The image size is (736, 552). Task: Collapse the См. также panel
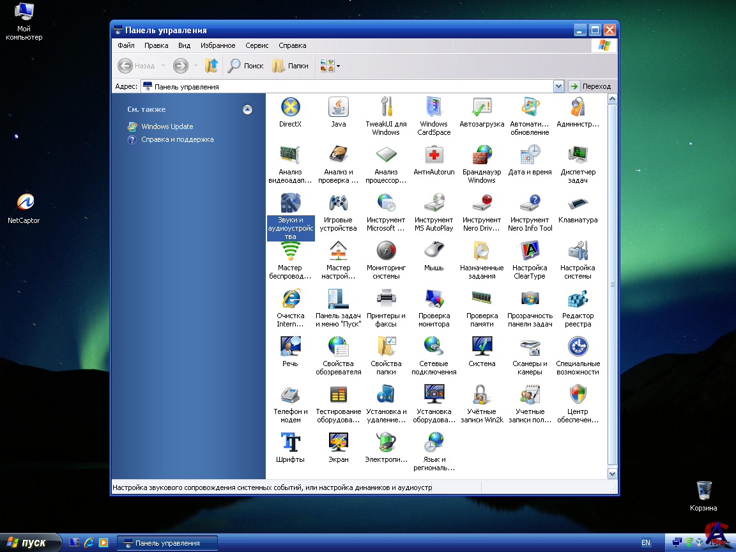click(x=248, y=109)
